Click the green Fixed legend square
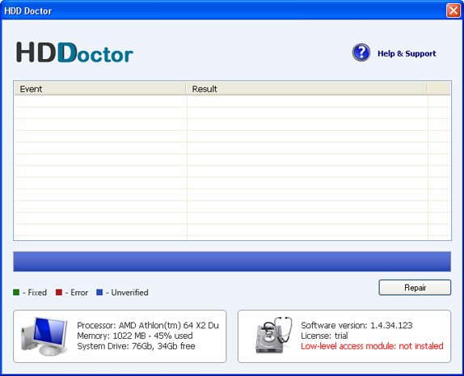 (16, 293)
